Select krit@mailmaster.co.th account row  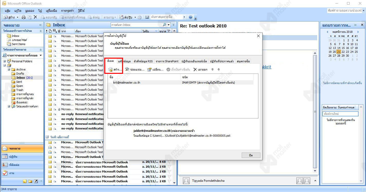point(181,83)
